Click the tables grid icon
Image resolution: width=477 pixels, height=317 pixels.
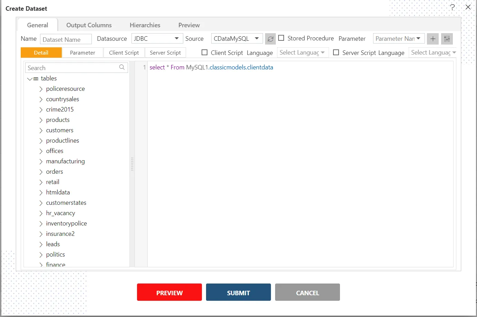pos(36,79)
